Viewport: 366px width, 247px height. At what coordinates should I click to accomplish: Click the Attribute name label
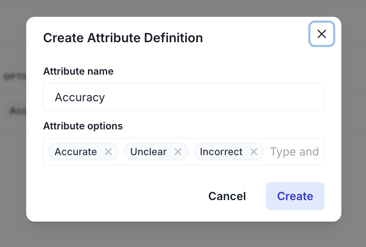pos(78,71)
